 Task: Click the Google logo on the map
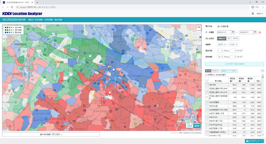pyautogui.click(x=7, y=129)
